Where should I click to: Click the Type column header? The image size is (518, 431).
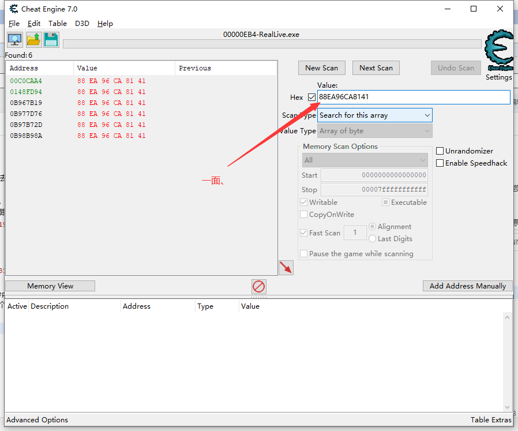pos(217,306)
